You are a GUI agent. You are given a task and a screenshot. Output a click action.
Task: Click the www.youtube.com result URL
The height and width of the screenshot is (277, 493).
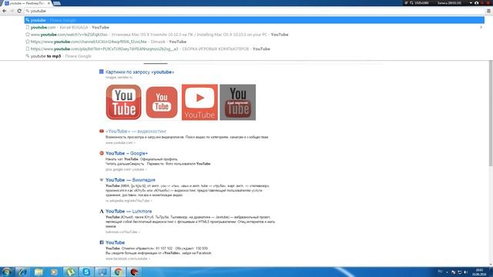(119, 143)
